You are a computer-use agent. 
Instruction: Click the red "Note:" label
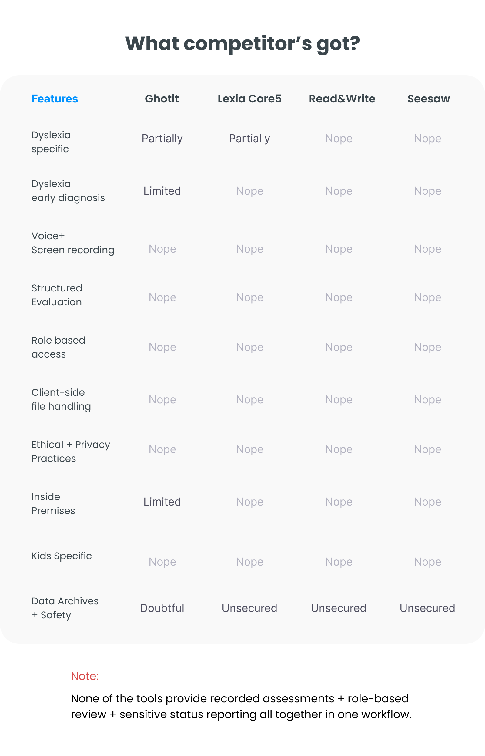[85, 676]
